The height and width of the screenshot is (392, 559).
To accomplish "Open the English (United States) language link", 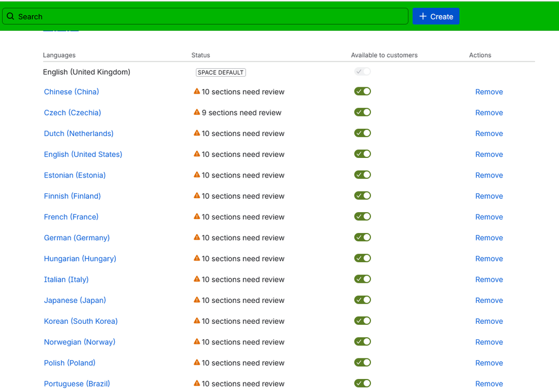I will point(83,155).
